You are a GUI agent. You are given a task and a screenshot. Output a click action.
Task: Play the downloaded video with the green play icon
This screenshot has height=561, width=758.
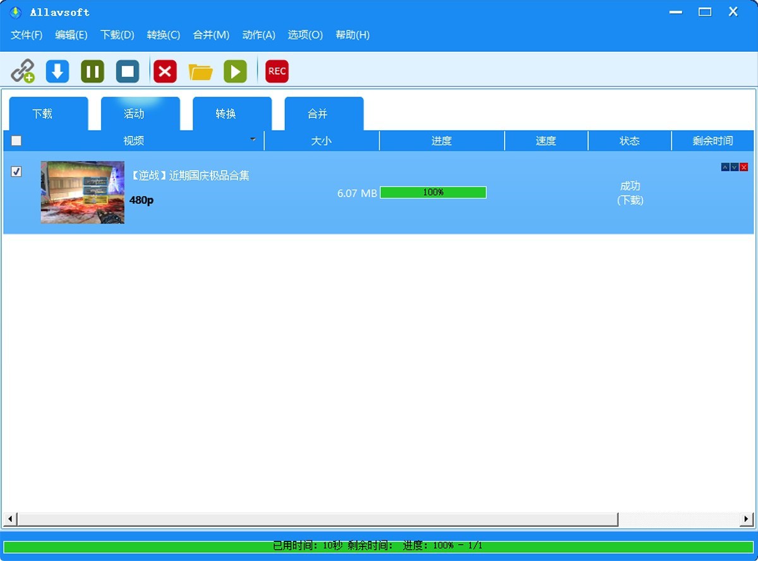(235, 71)
